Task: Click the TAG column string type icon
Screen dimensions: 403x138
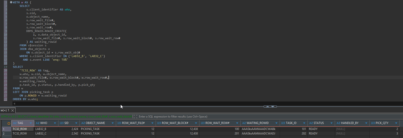Action: tap(15, 123)
